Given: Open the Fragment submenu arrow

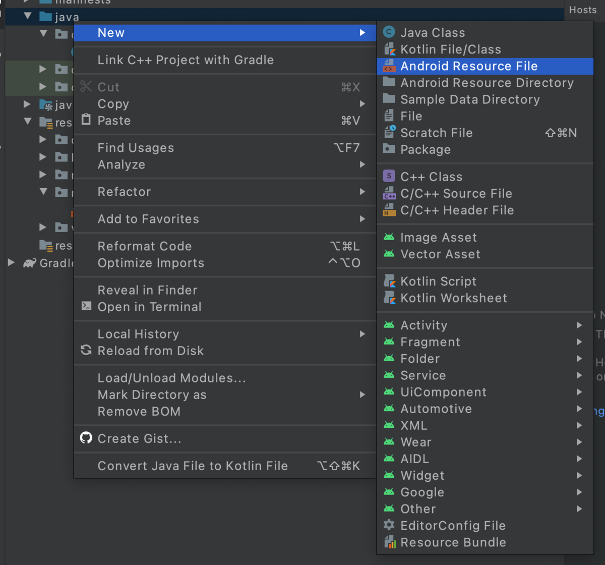Looking at the screenshot, I should [x=579, y=342].
